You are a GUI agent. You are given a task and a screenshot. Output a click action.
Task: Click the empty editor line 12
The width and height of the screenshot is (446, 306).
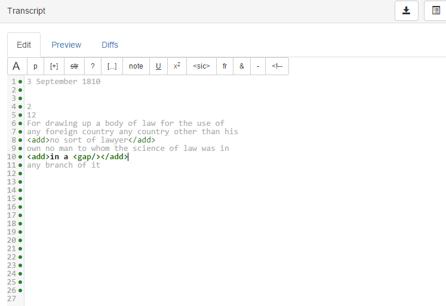[x=235, y=174]
